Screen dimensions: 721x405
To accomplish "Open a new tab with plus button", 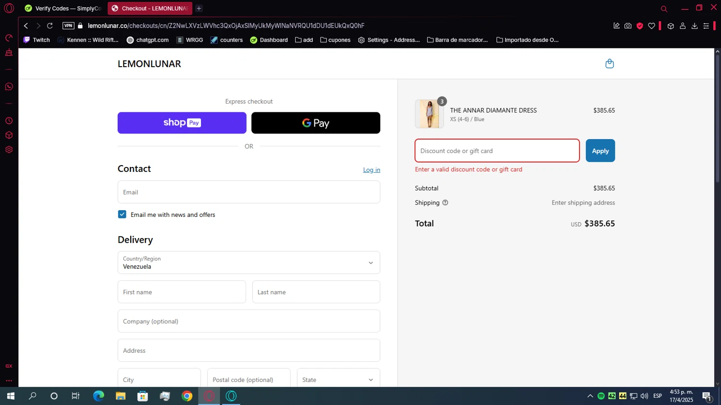I will [x=199, y=8].
